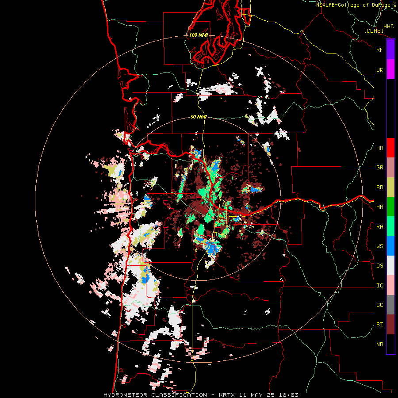398x398 pixels.
Task: Click the Hydrometeor Classification KRTX footer caption
Action: pyautogui.click(x=201, y=395)
